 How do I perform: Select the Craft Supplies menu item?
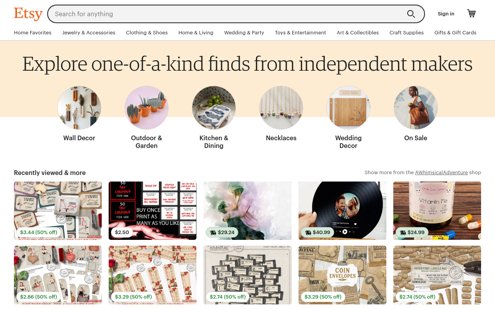click(x=406, y=33)
